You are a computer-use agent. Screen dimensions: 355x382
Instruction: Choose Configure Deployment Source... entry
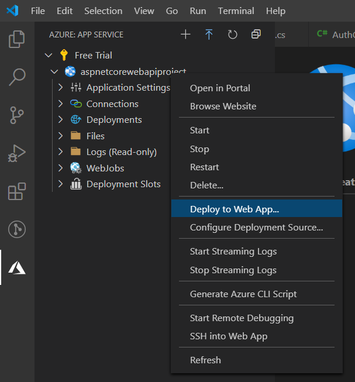(x=257, y=228)
